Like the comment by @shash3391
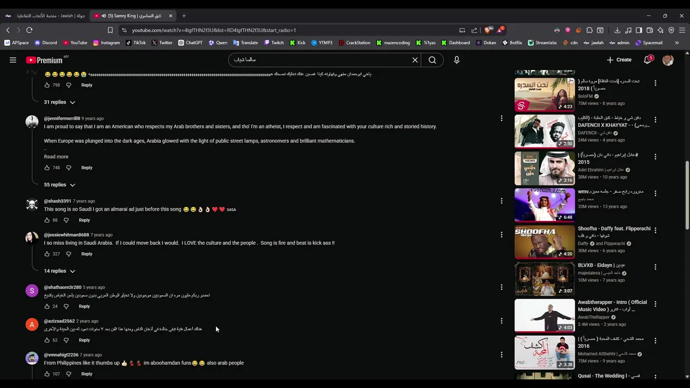690x388 pixels. pyautogui.click(x=47, y=220)
